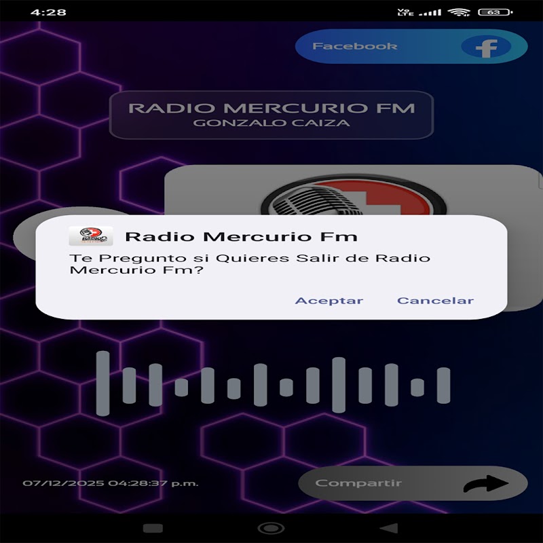Click the message Te Pregunto si Quieres Salir
The width and height of the screenshot is (543, 543).
pyautogui.click(x=250, y=264)
